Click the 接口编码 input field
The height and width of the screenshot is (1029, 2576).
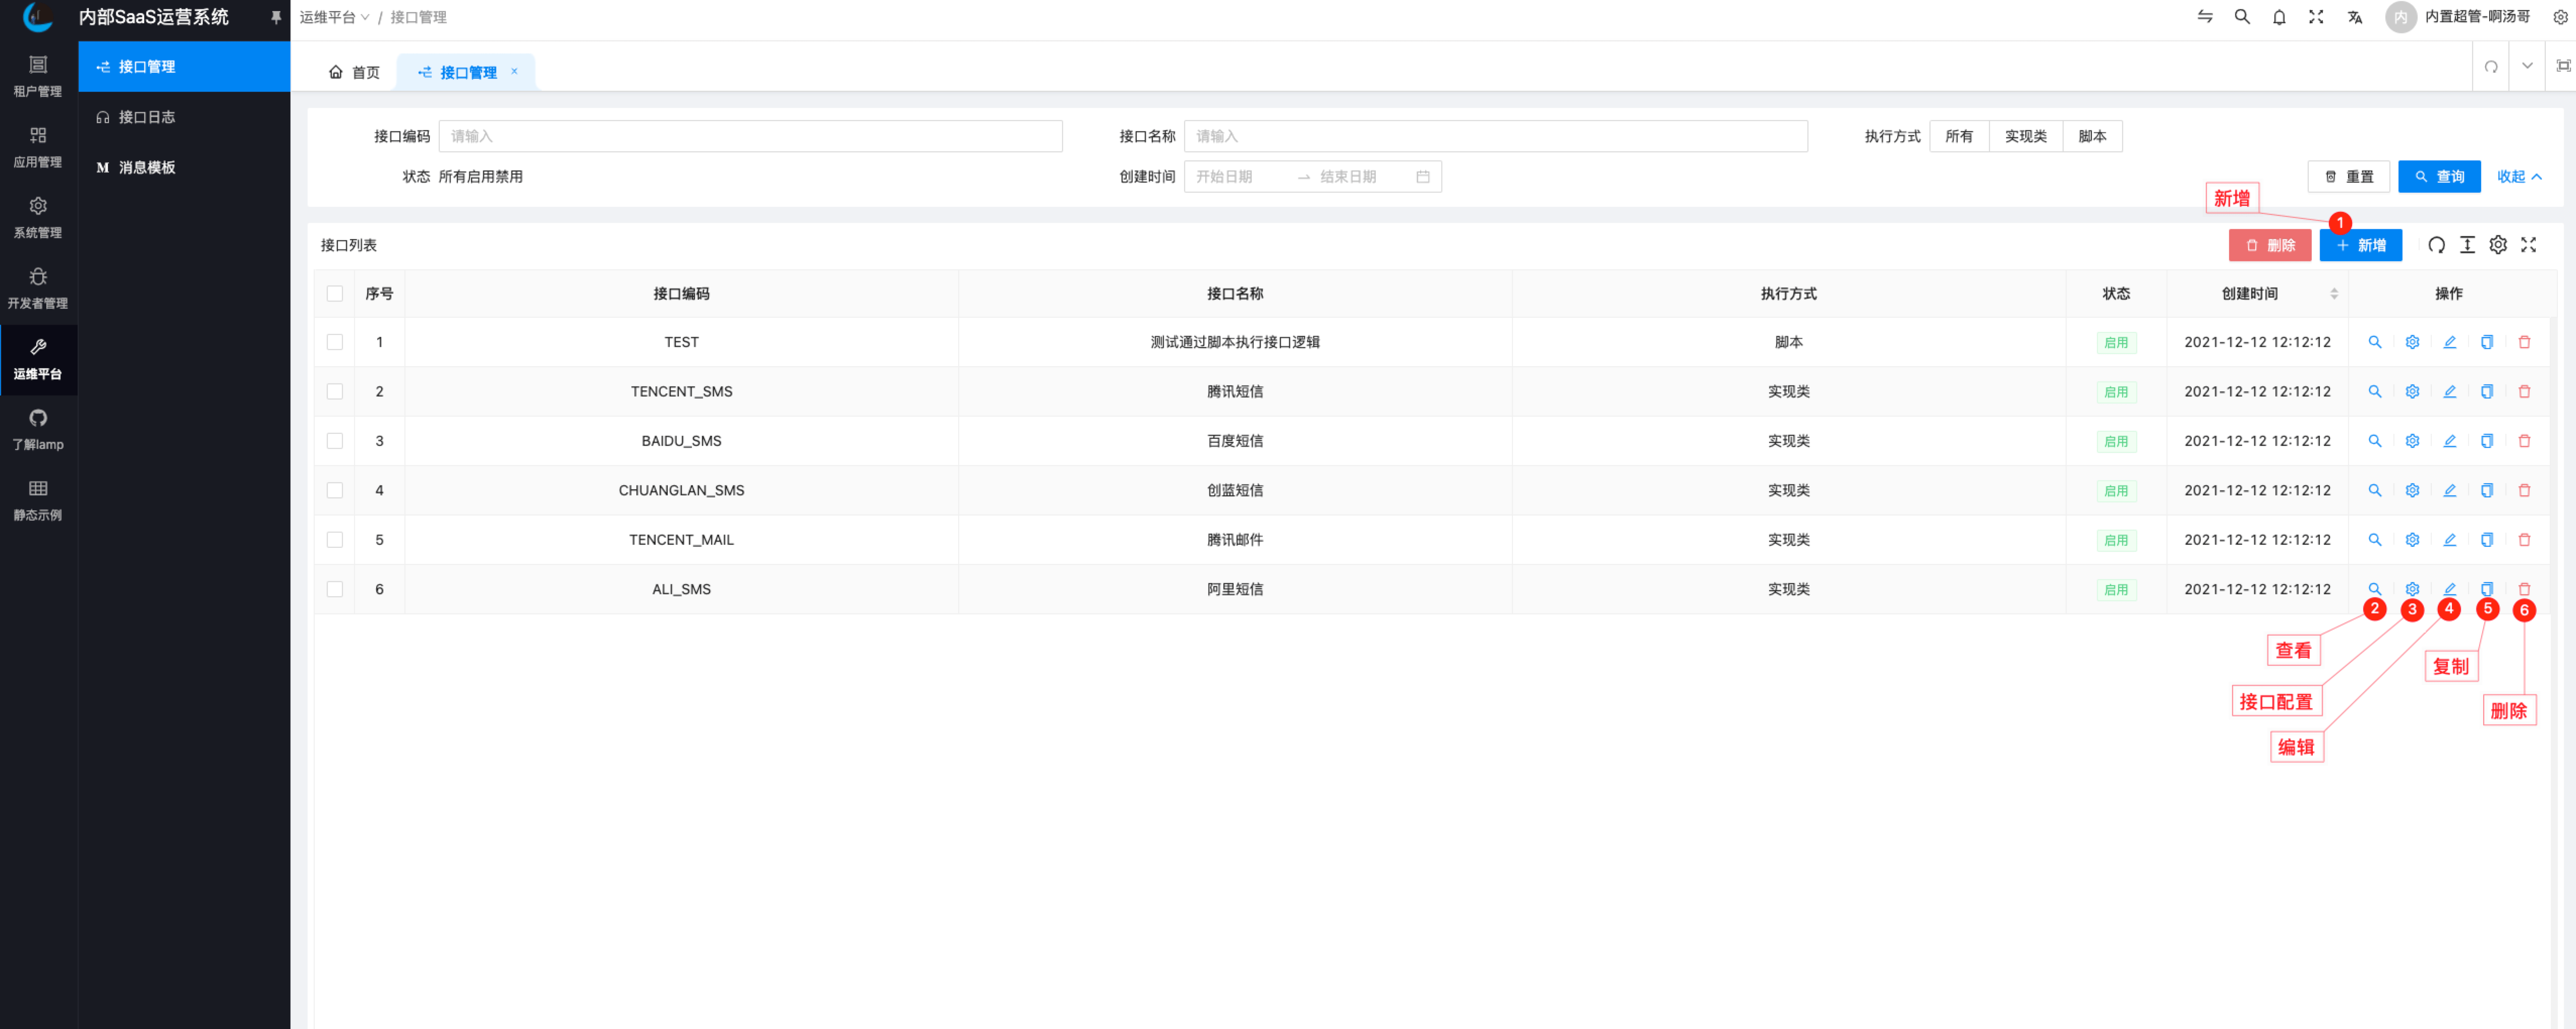pyautogui.click(x=750, y=136)
